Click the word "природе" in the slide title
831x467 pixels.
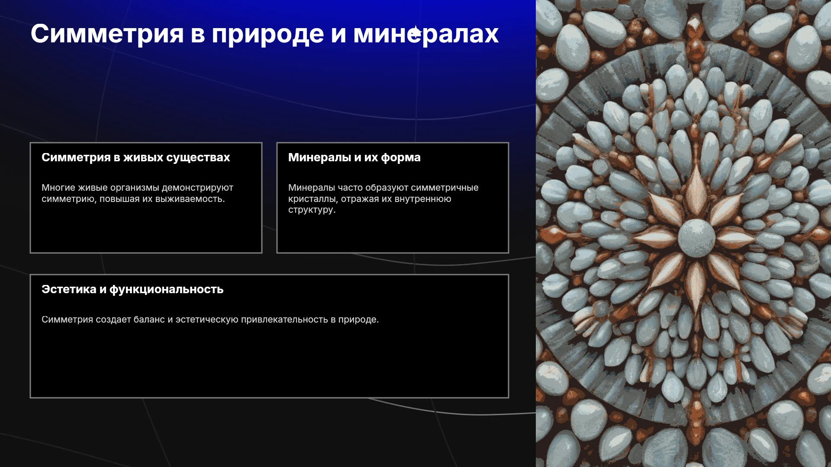267,35
